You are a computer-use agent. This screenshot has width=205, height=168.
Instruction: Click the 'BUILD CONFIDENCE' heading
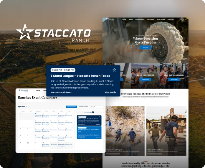tap(146, 75)
